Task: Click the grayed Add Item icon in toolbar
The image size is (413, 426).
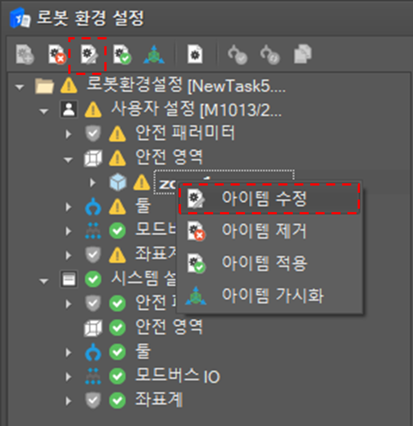Action: [x=25, y=55]
